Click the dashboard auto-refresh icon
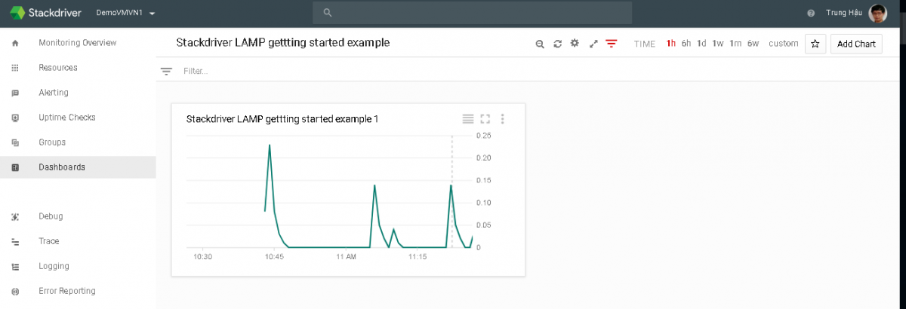Image resolution: width=906 pixels, height=309 pixels. pos(557,44)
